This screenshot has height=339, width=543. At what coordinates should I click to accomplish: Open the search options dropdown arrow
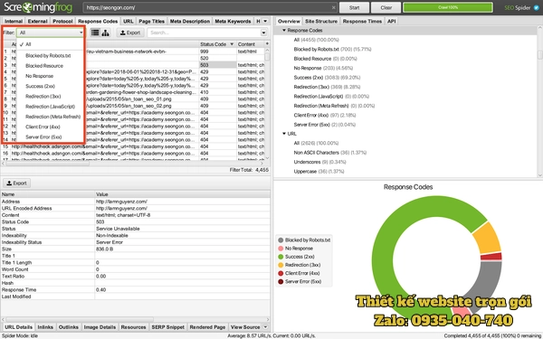(x=263, y=33)
